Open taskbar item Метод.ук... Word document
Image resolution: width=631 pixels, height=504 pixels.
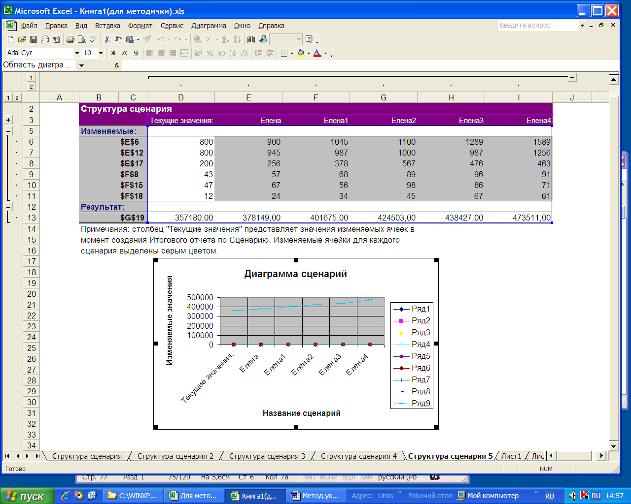315,496
